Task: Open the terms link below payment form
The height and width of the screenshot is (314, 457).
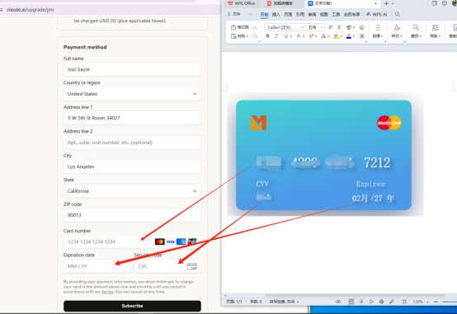Action: tap(107, 292)
